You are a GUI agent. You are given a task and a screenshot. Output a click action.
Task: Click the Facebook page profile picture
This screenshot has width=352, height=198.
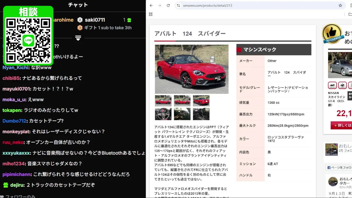pyautogui.click(x=331, y=150)
